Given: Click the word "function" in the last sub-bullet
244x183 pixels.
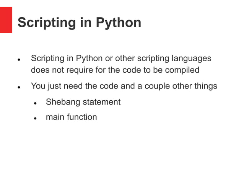Looking at the screenshot, I should (82, 117).
